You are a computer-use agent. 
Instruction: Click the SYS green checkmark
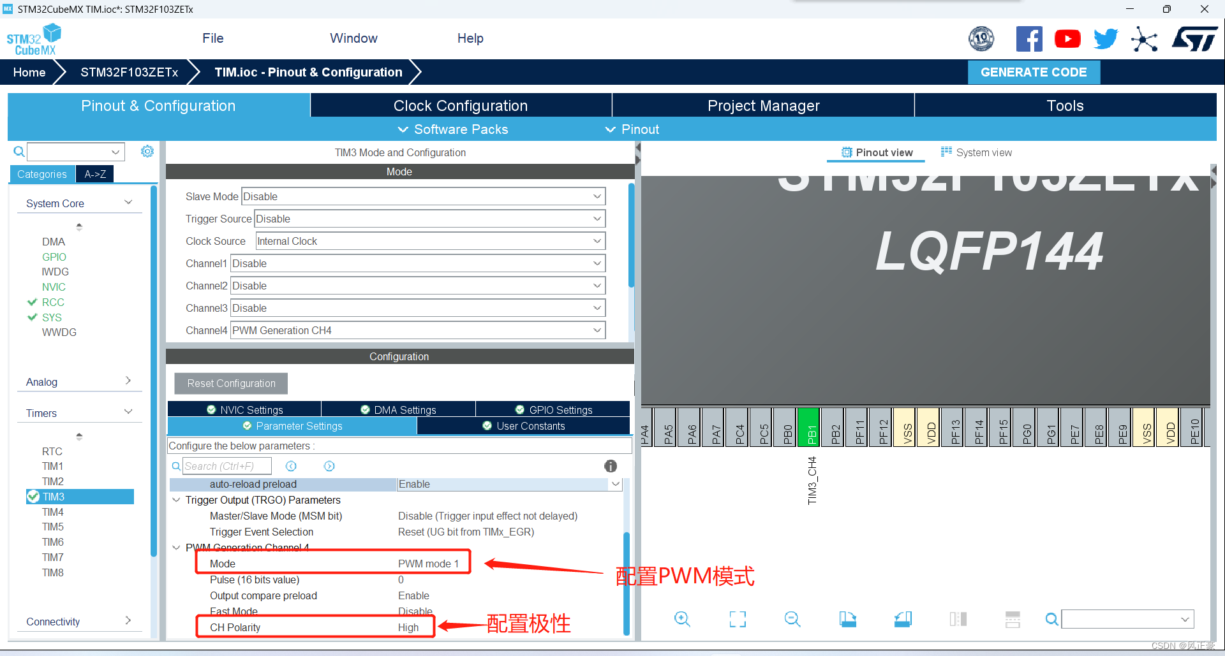click(32, 317)
